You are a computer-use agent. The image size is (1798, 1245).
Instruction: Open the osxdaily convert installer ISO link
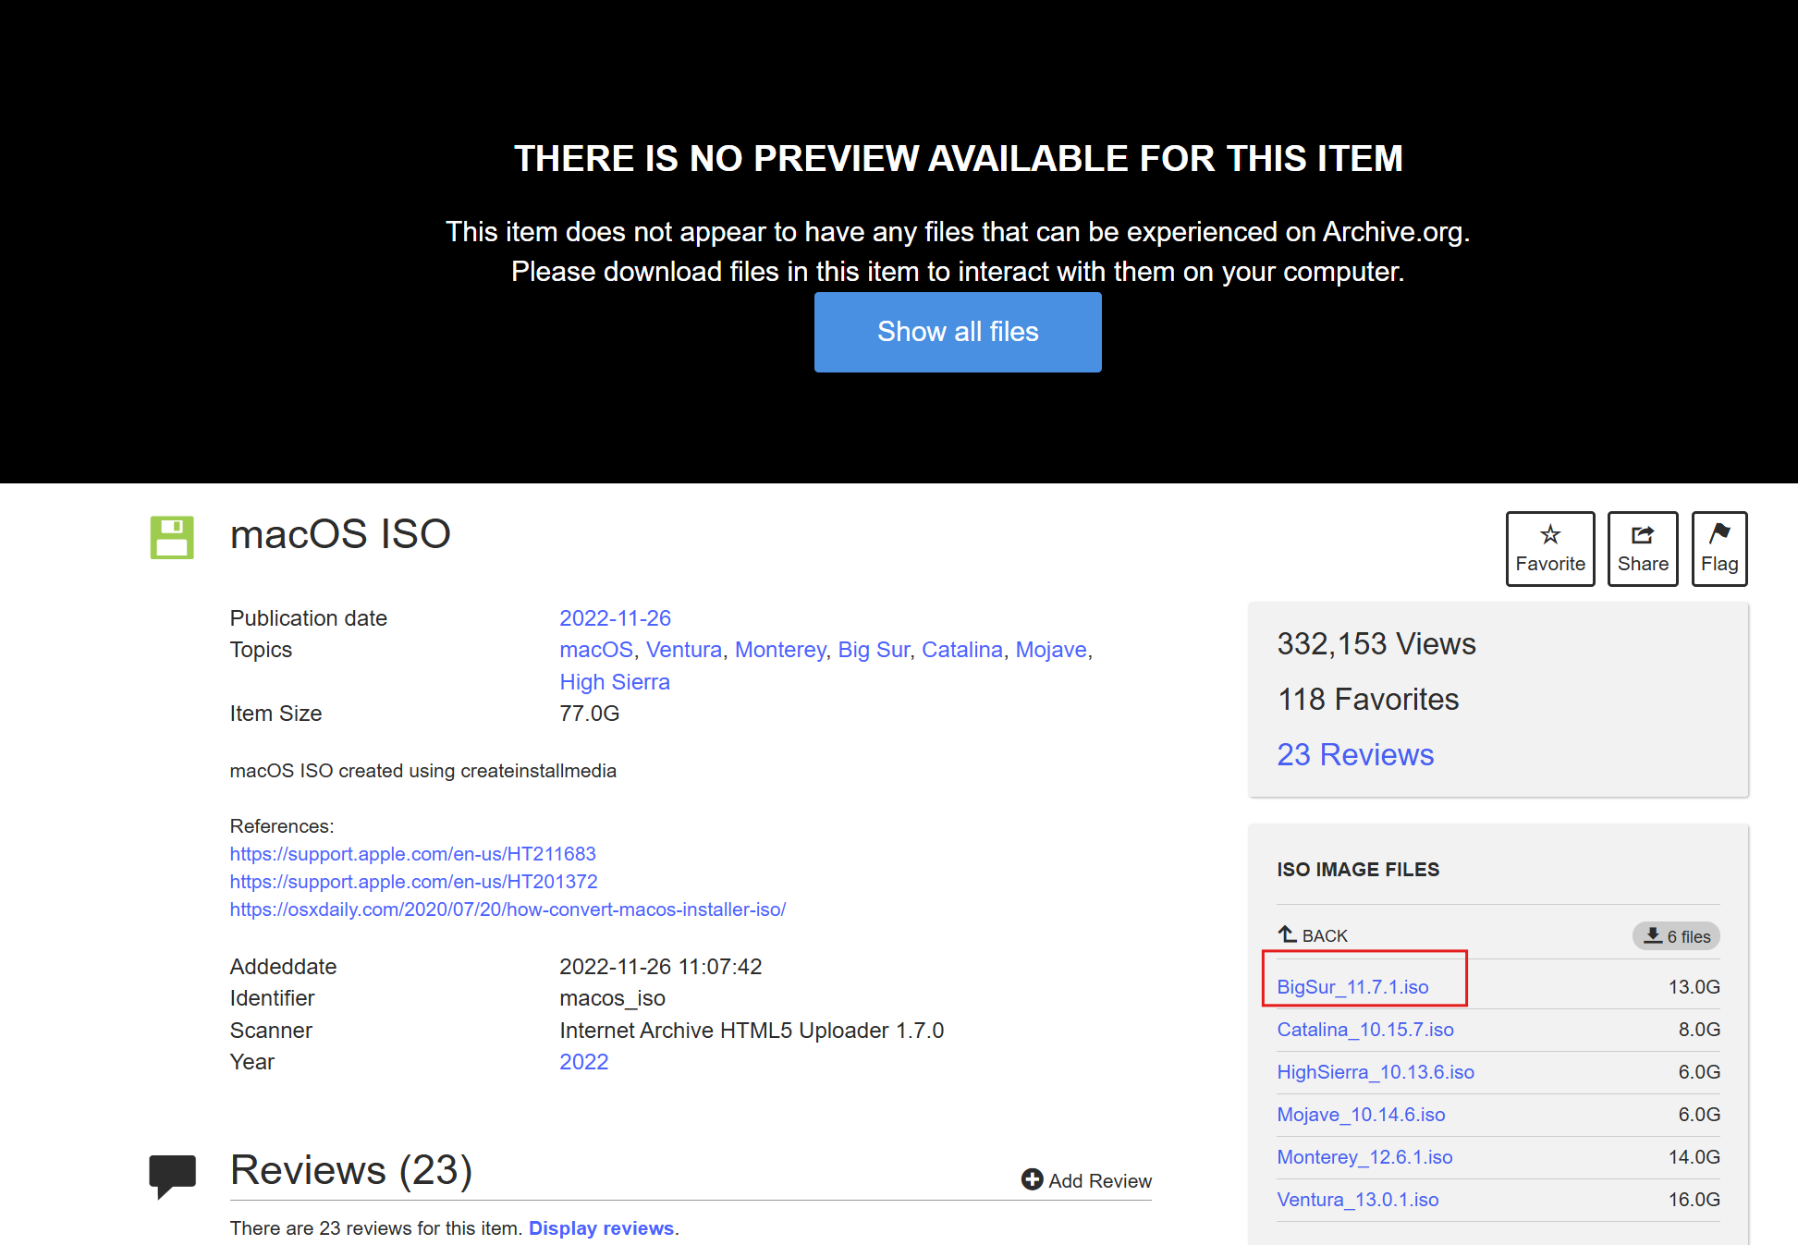tap(508, 909)
